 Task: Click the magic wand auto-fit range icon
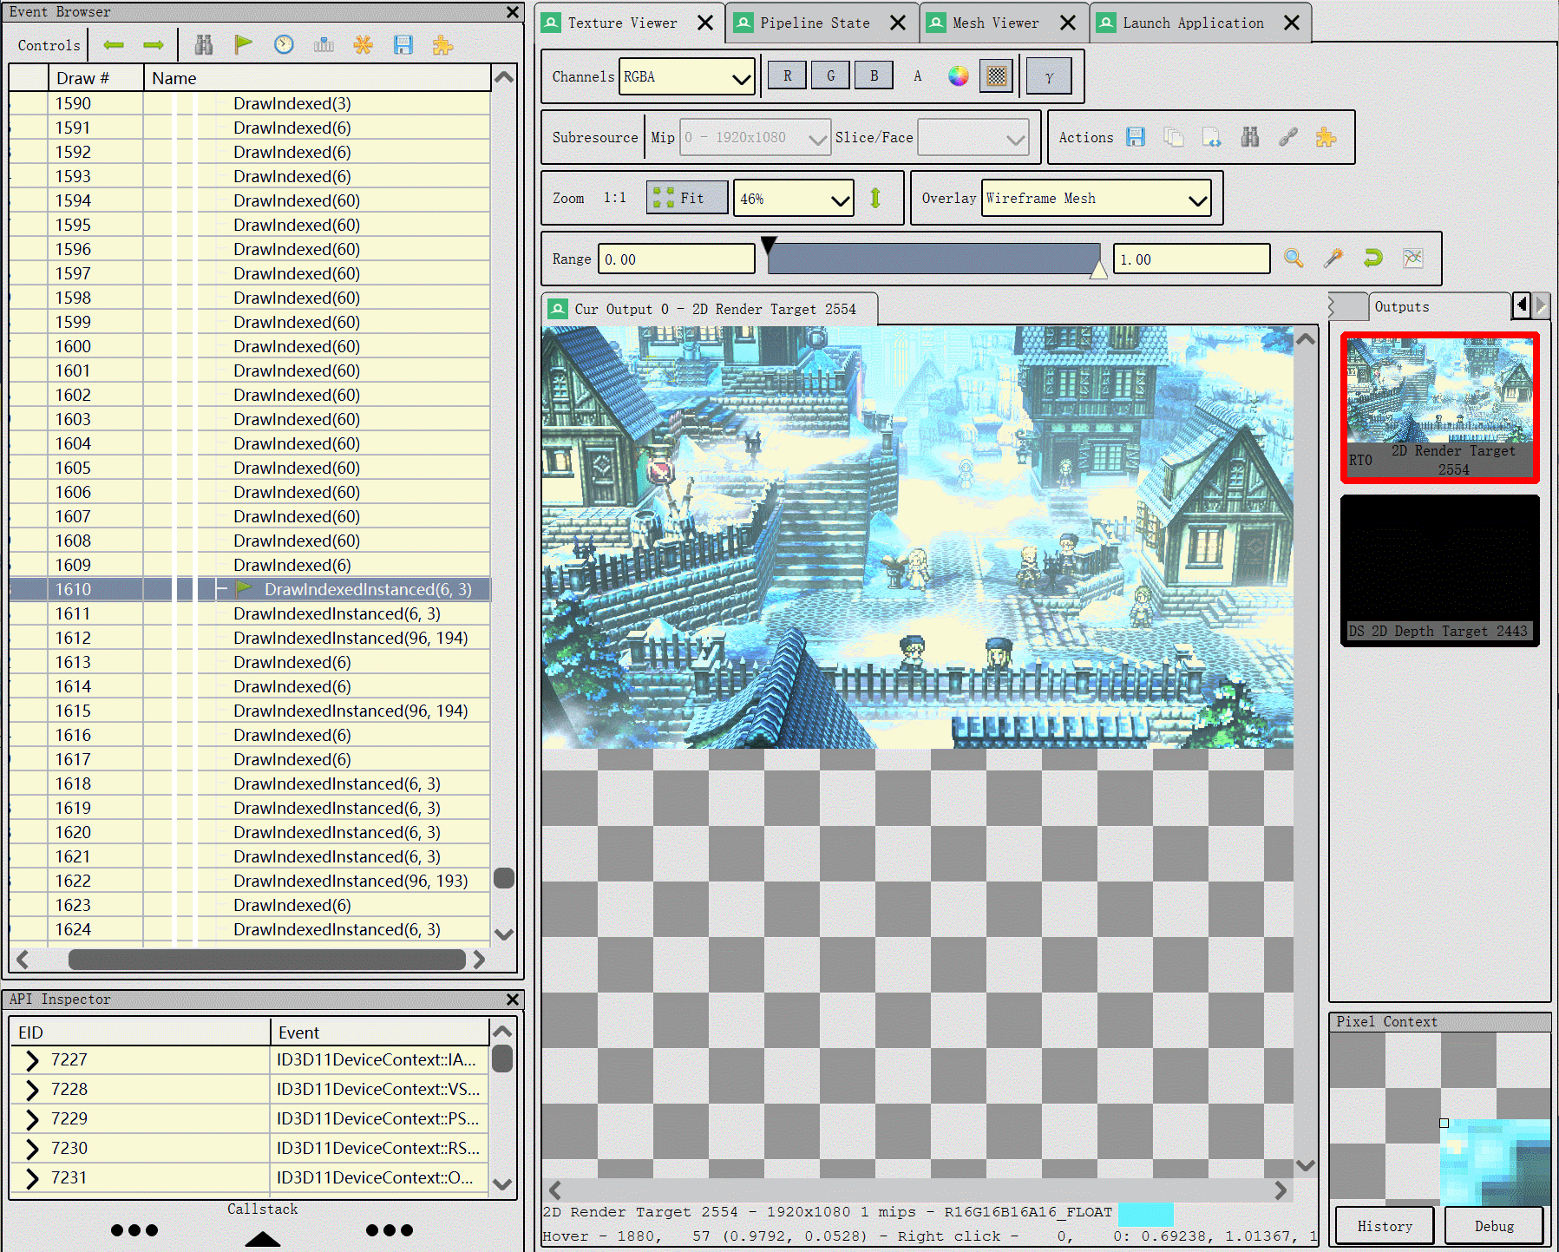(1333, 259)
